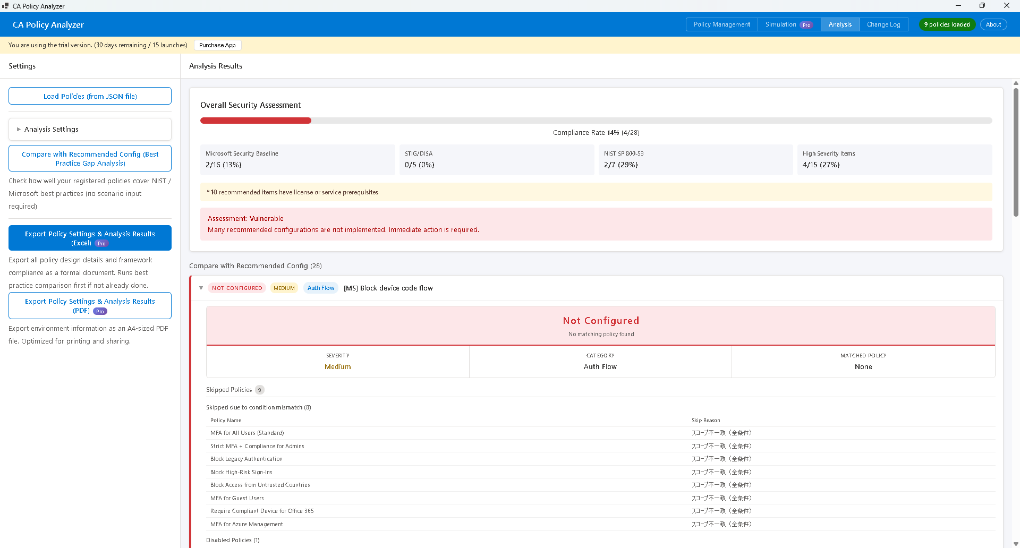The image size is (1020, 548).
Task: Click the green 9 policies loaded badge
Action: click(x=947, y=24)
